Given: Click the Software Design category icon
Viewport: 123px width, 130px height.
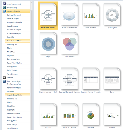Looking at the screenshot, I should pos(4,7).
